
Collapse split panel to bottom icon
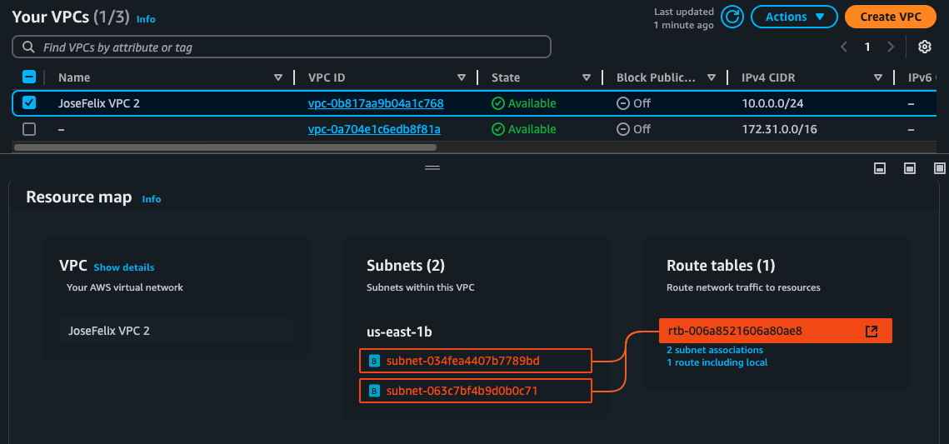pos(880,168)
